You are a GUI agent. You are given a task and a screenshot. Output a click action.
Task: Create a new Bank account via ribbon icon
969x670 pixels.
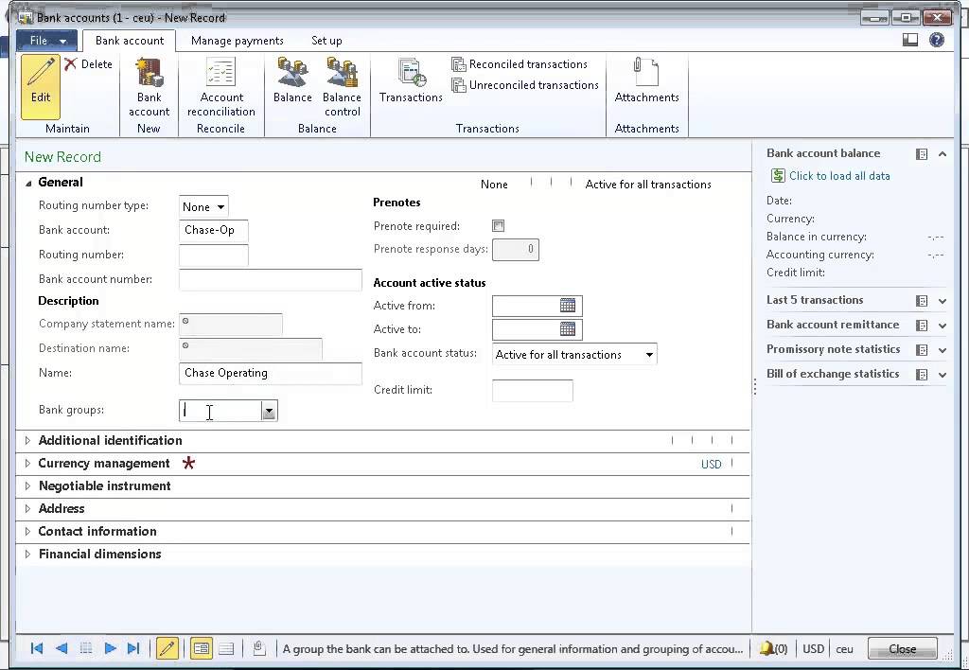click(x=149, y=87)
